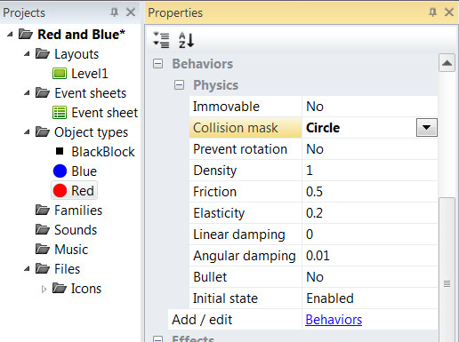459x342 pixels.
Task: Select the Immovable property value
Action: click(369, 107)
